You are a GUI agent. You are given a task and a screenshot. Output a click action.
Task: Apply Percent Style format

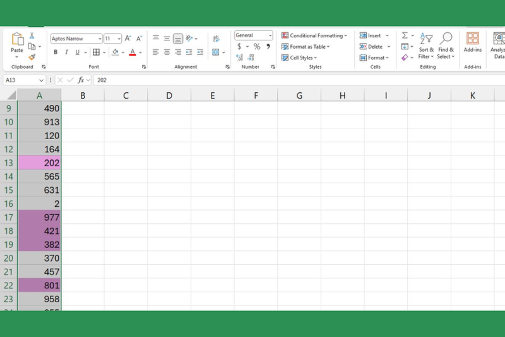pos(257,46)
